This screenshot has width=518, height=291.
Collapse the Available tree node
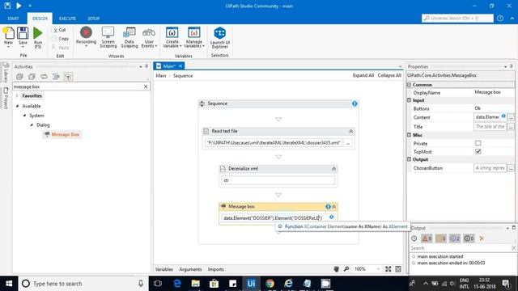click(17, 106)
